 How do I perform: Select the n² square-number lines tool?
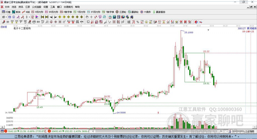43,22
